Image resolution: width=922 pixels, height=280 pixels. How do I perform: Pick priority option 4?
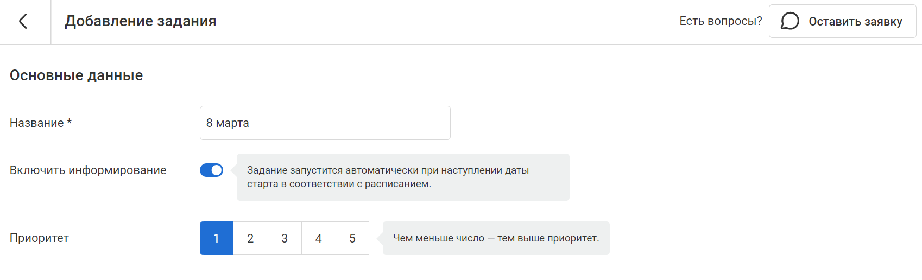[x=319, y=238]
